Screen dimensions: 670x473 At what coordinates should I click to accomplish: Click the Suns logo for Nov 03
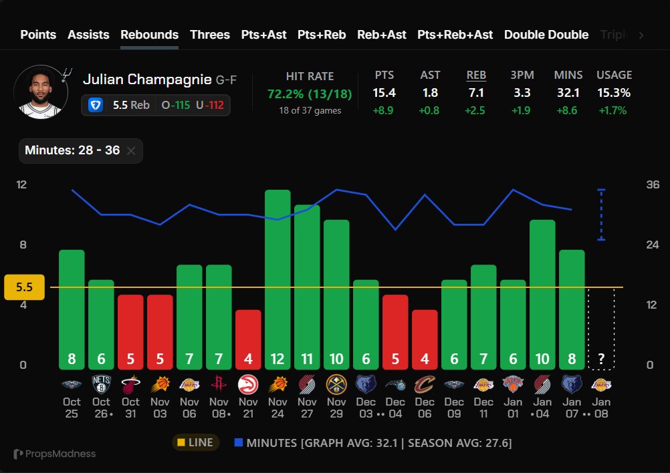(160, 385)
